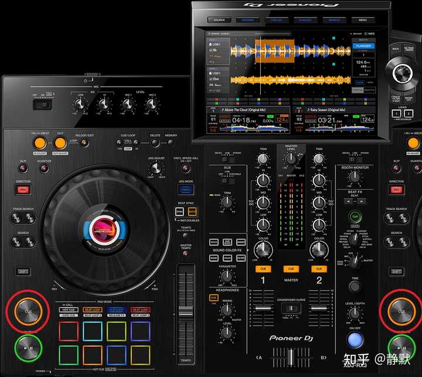Toggle SLIP mode on left deck
The image size is (422, 377).
click(23, 169)
